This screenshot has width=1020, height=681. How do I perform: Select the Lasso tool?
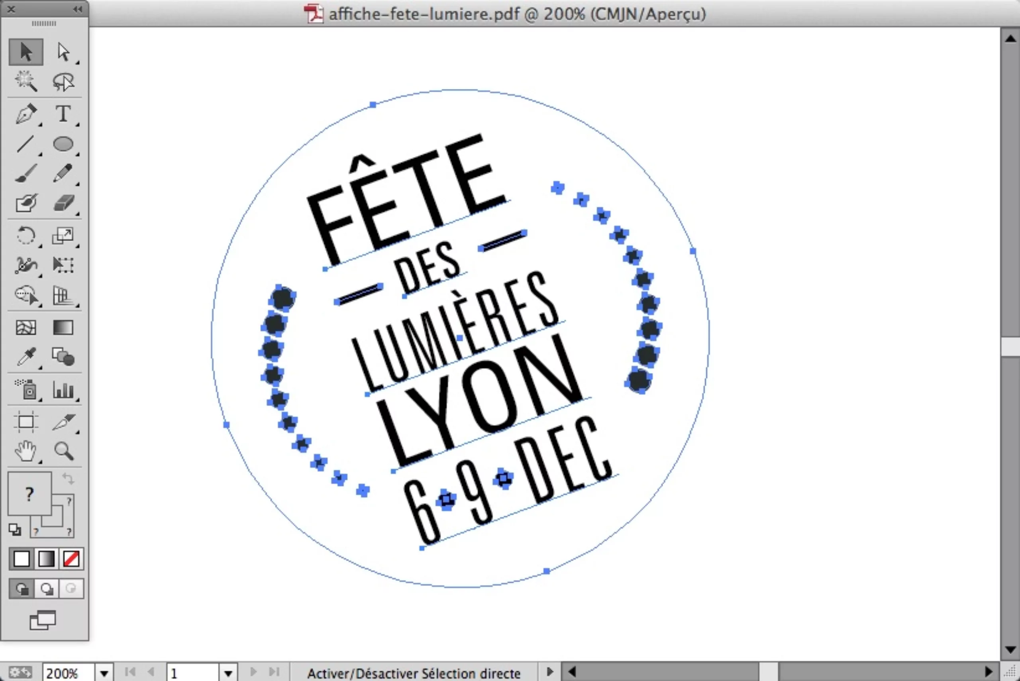63,82
